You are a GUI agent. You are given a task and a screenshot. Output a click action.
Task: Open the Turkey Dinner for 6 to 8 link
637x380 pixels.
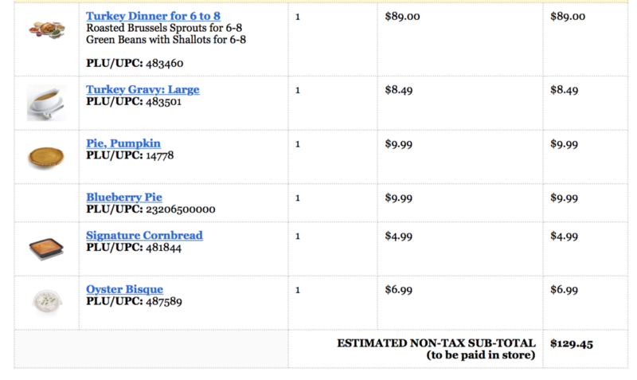coord(153,16)
